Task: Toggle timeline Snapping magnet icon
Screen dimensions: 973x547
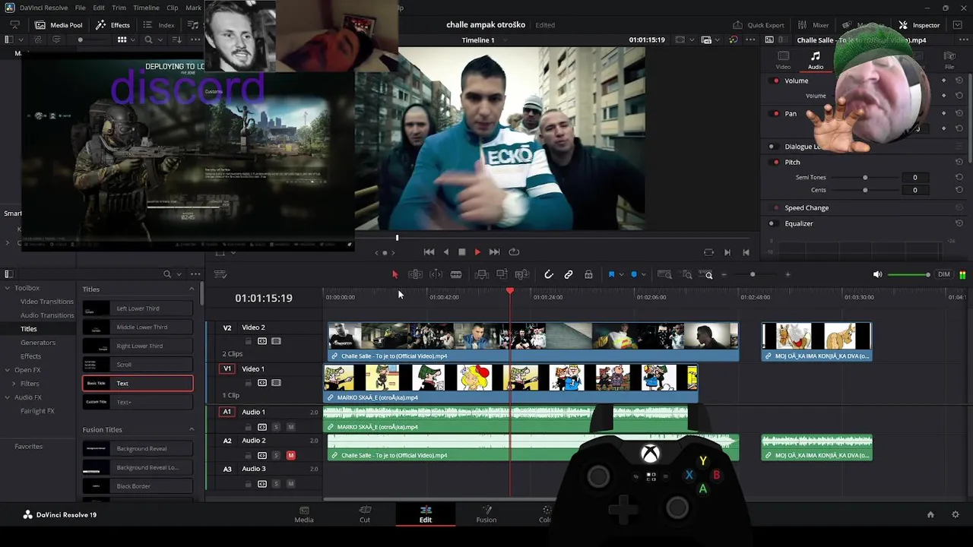Action: [548, 274]
